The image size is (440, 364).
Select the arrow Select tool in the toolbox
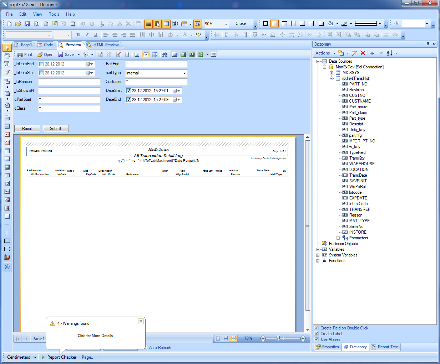tap(7, 47)
